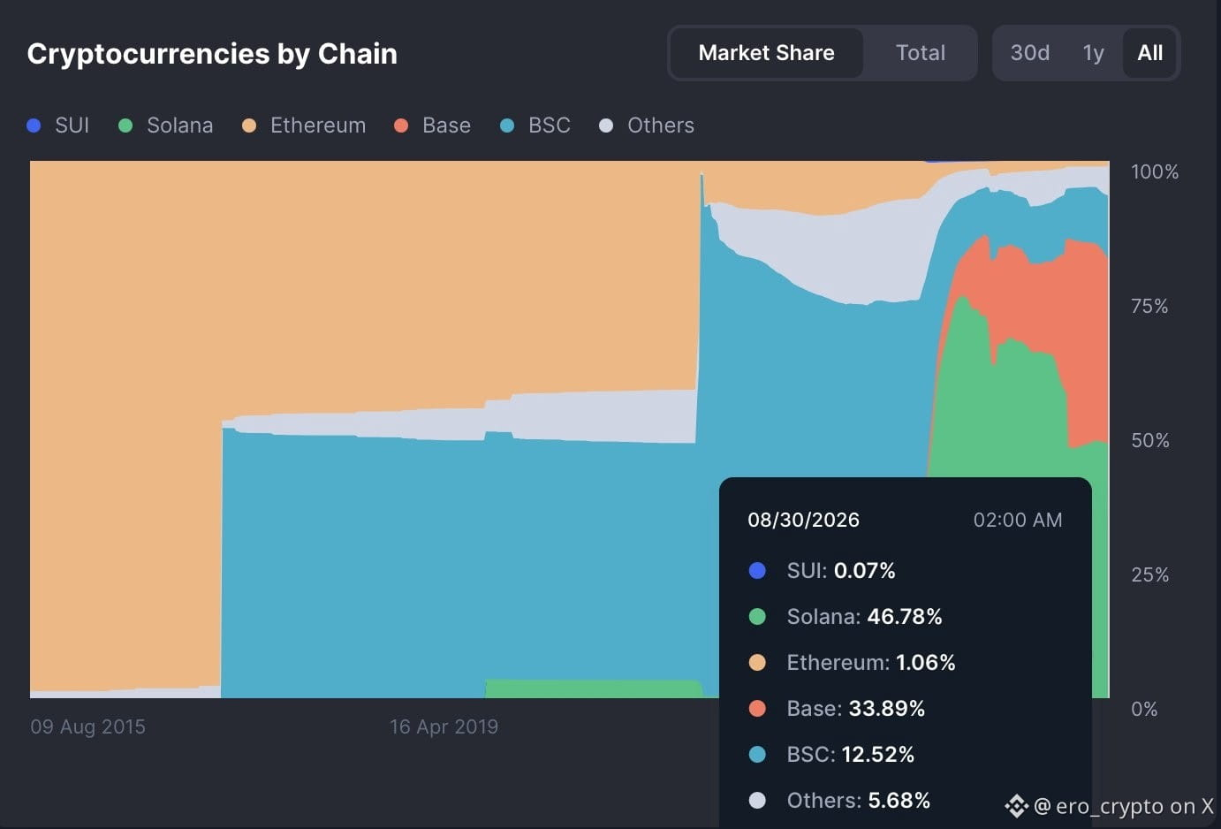1221x829 pixels.
Task: Click the Base red legend dot
Action: 401,125
